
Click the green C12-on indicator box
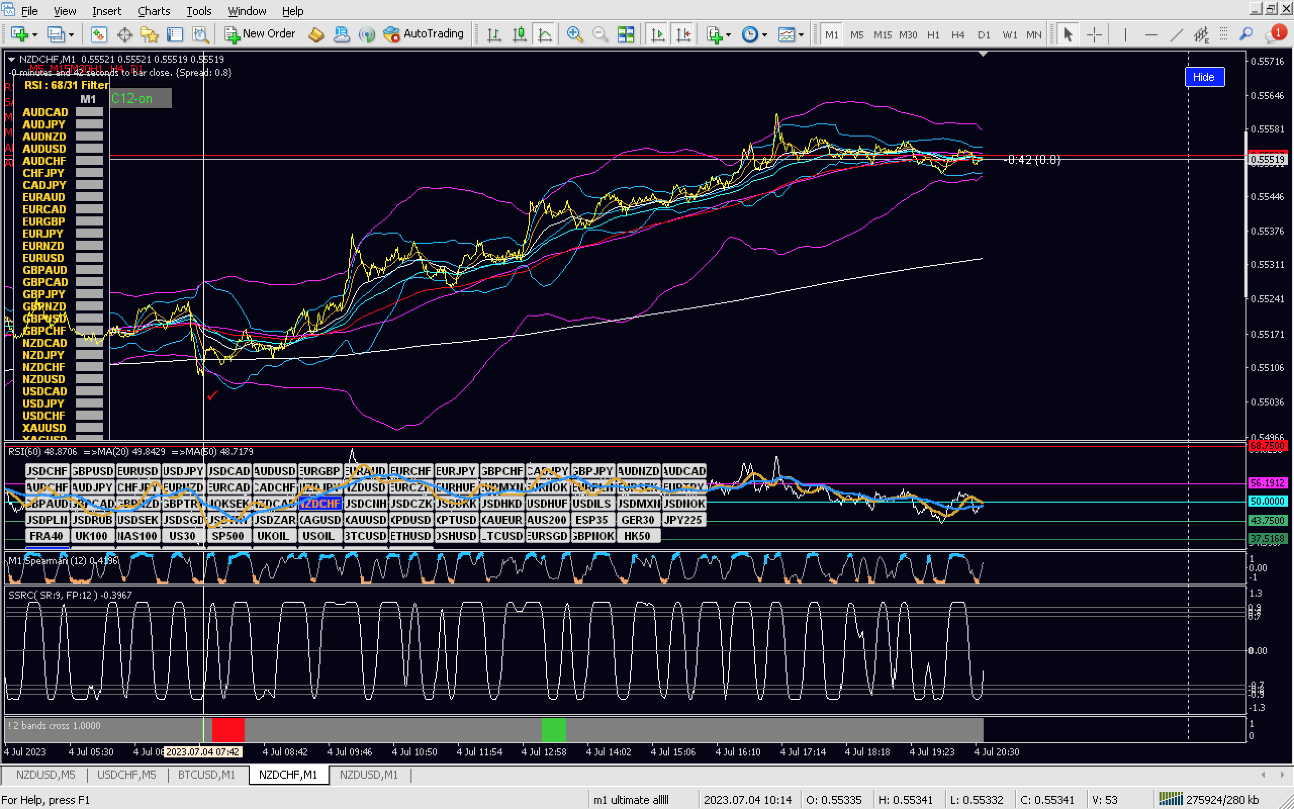140,99
